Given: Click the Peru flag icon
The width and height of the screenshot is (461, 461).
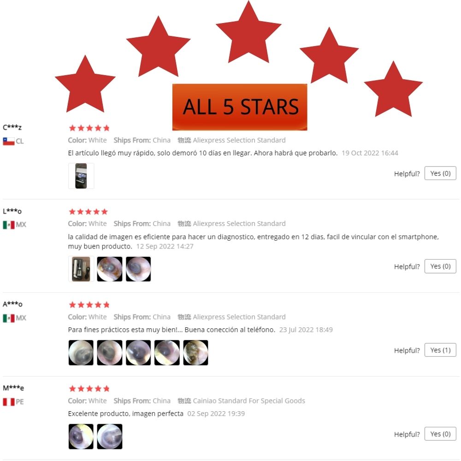Looking at the screenshot, I should (9, 402).
